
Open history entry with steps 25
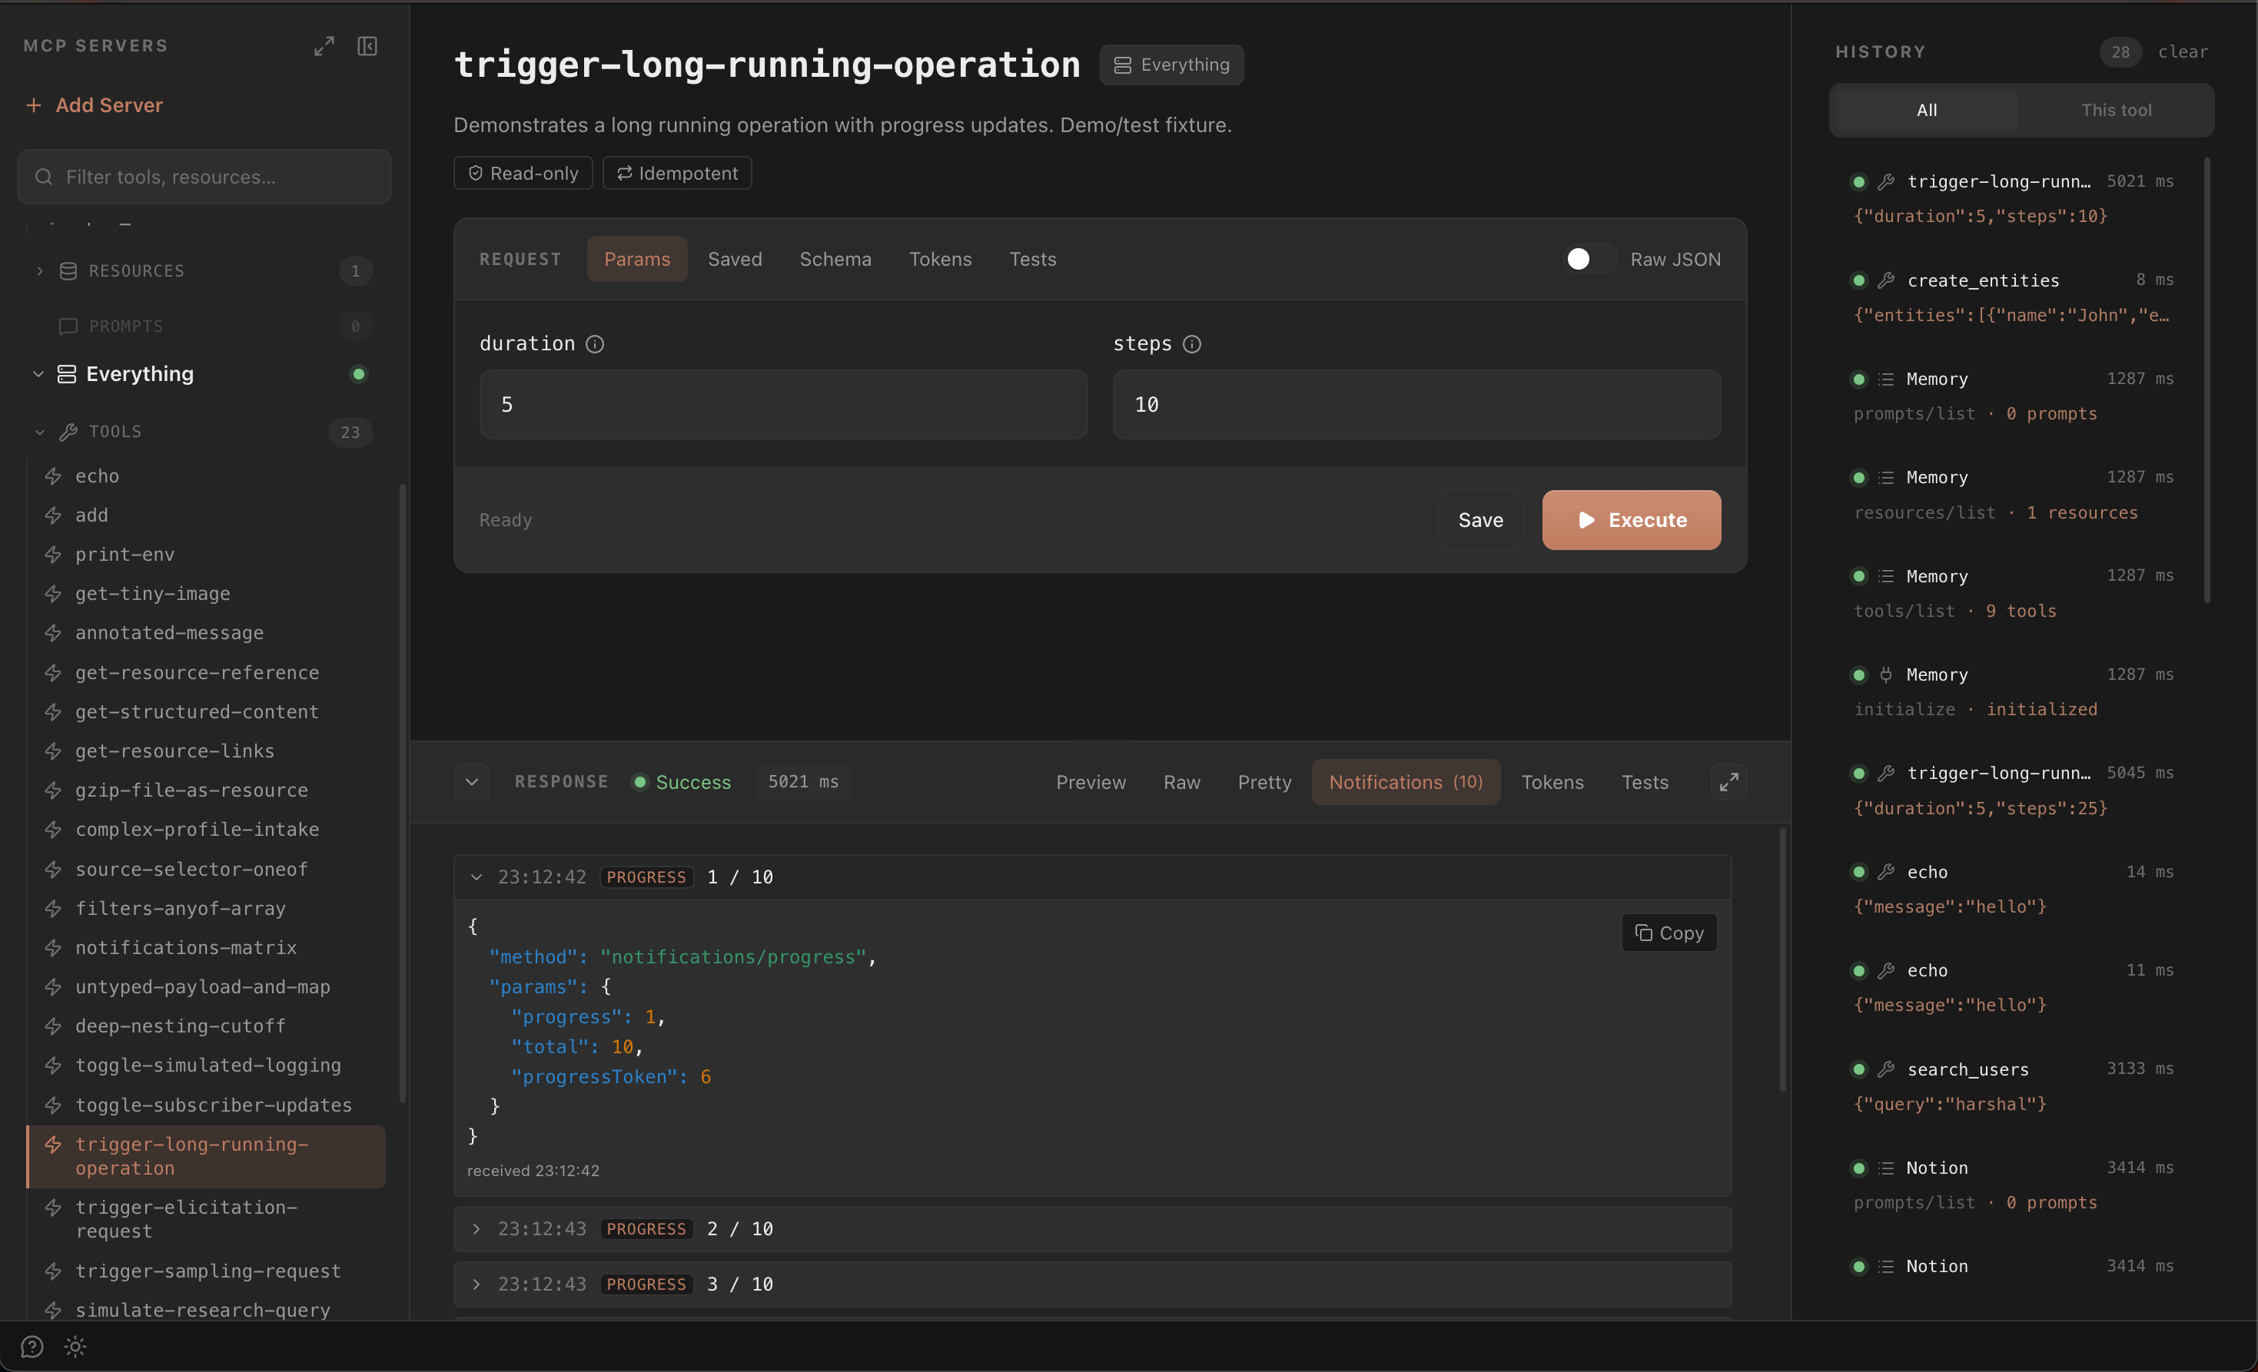point(2014,790)
